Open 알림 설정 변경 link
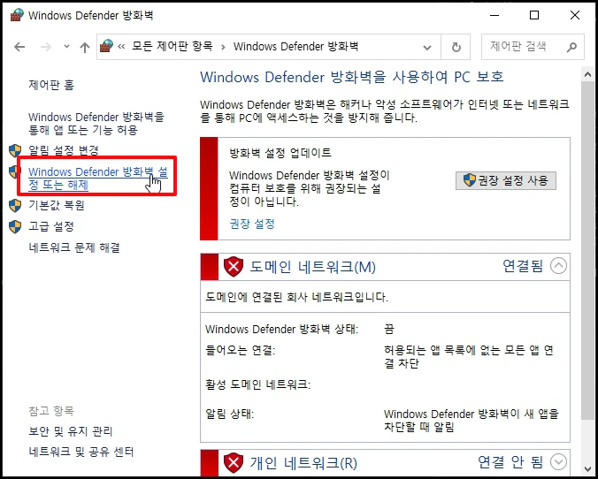 point(64,150)
